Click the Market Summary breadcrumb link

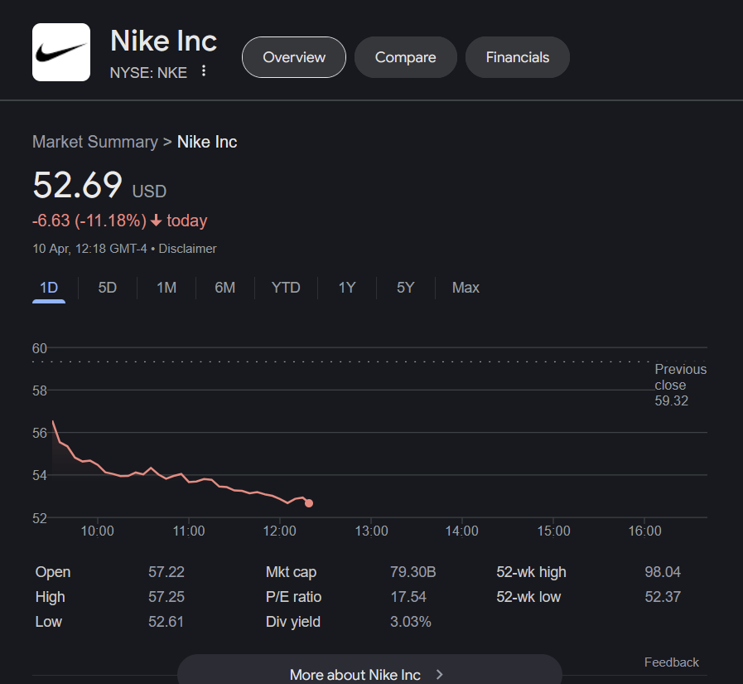(x=94, y=142)
